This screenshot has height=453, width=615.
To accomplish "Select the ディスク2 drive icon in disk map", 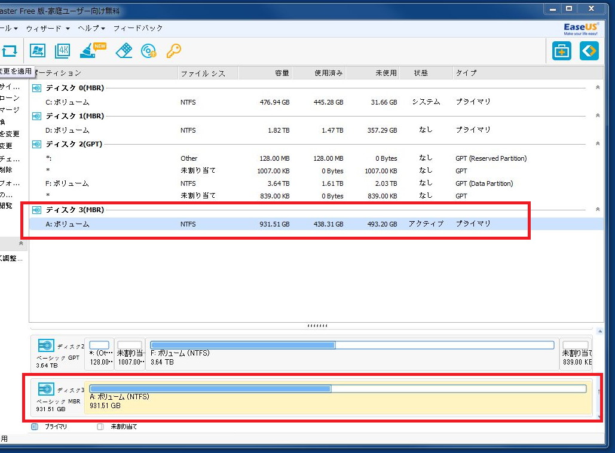I will (46, 346).
